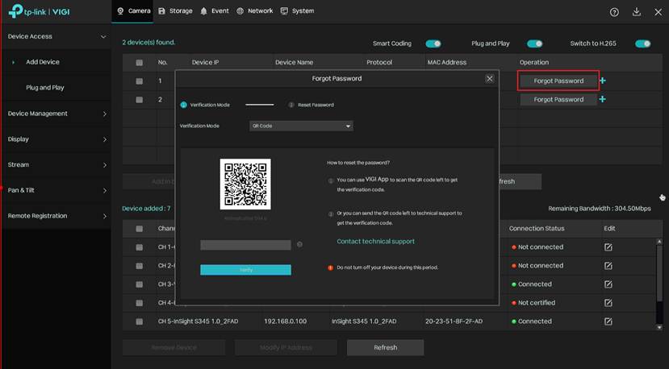Image resolution: width=669 pixels, height=369 pixels.
Task: Open the Network tab
Action: click(x=255, y=11)
